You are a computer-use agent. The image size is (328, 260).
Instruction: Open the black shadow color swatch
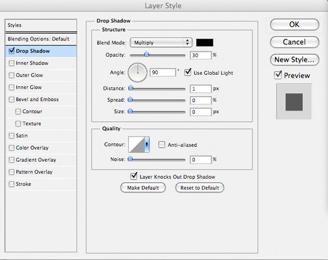[204, 43]
